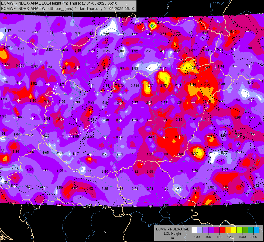Click the legend tick value 2000

pyautogui.click(x=253, y=237)
